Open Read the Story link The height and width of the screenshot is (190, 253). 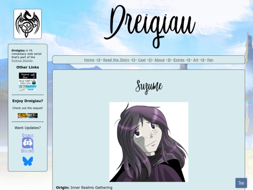pos(116,60)
